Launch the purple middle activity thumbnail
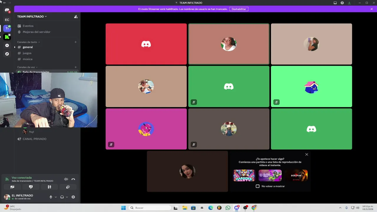Screen dimensions: 377x212 coord(270,175)
